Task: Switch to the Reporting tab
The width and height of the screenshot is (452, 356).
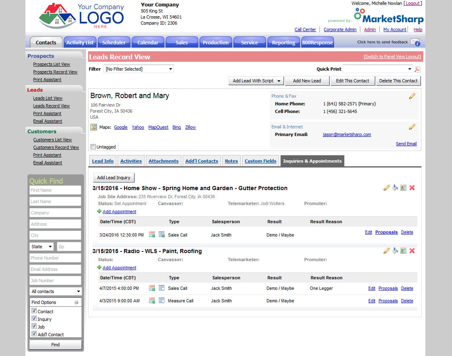Action: [x=284, y=42]
